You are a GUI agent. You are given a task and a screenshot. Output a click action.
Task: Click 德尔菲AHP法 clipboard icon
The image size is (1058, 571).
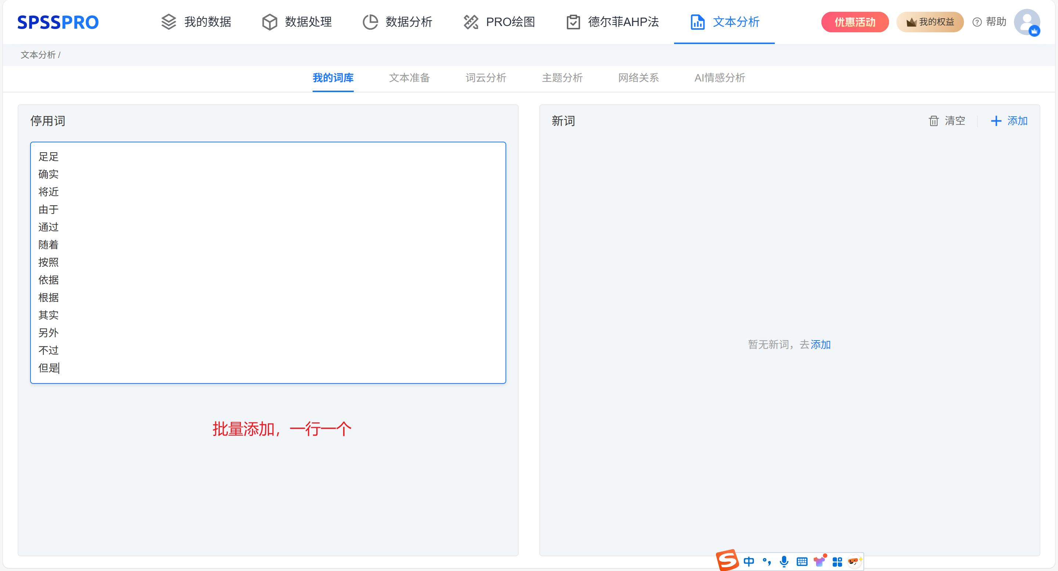[573, 22]
